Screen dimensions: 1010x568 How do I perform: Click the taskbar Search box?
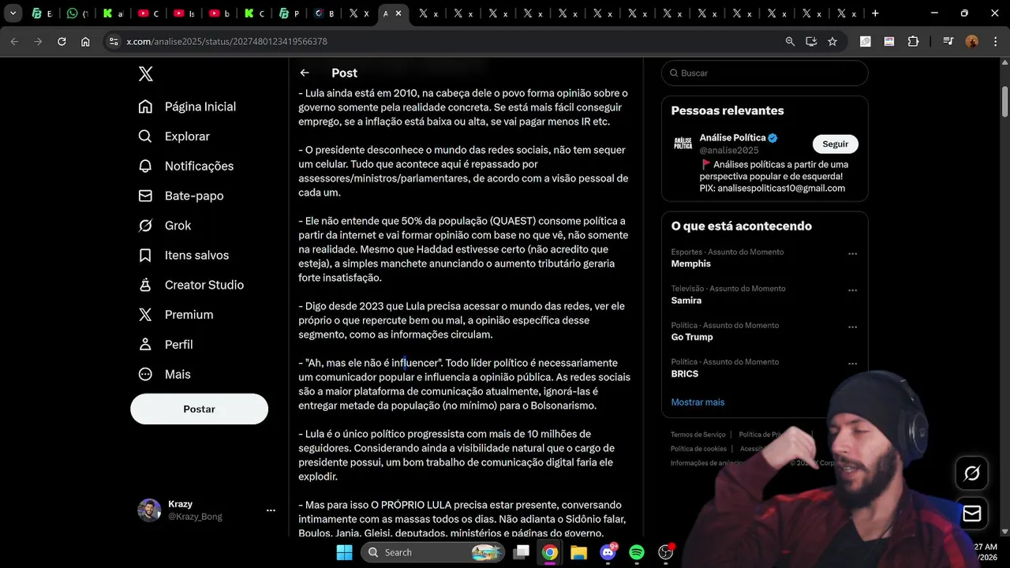[433, 552]
